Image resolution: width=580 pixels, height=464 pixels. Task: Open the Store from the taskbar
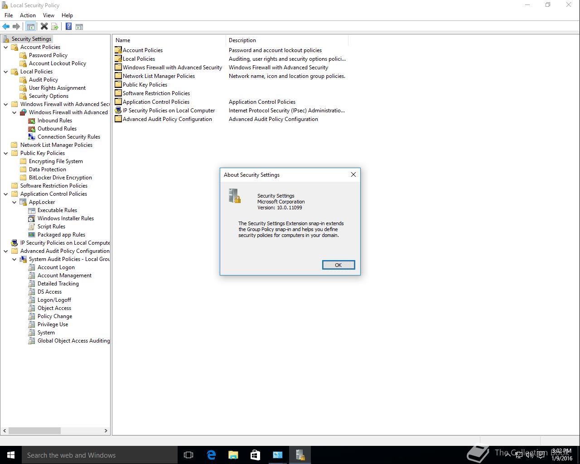(255, 455)
